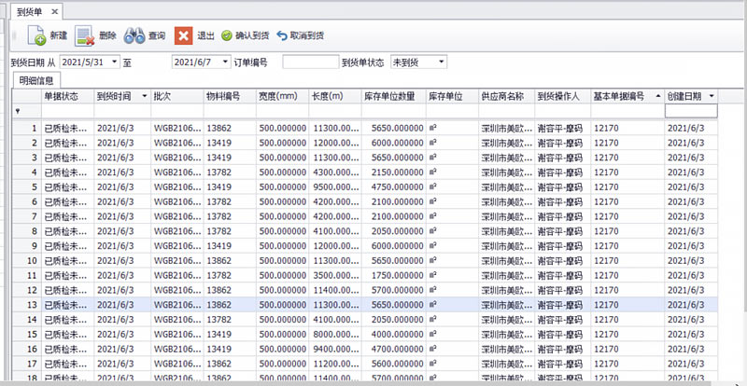This screenshot has width=747, height=386.
Task: Open the 创建日期 column filter dropdown
Action: [x=712, y=96]
